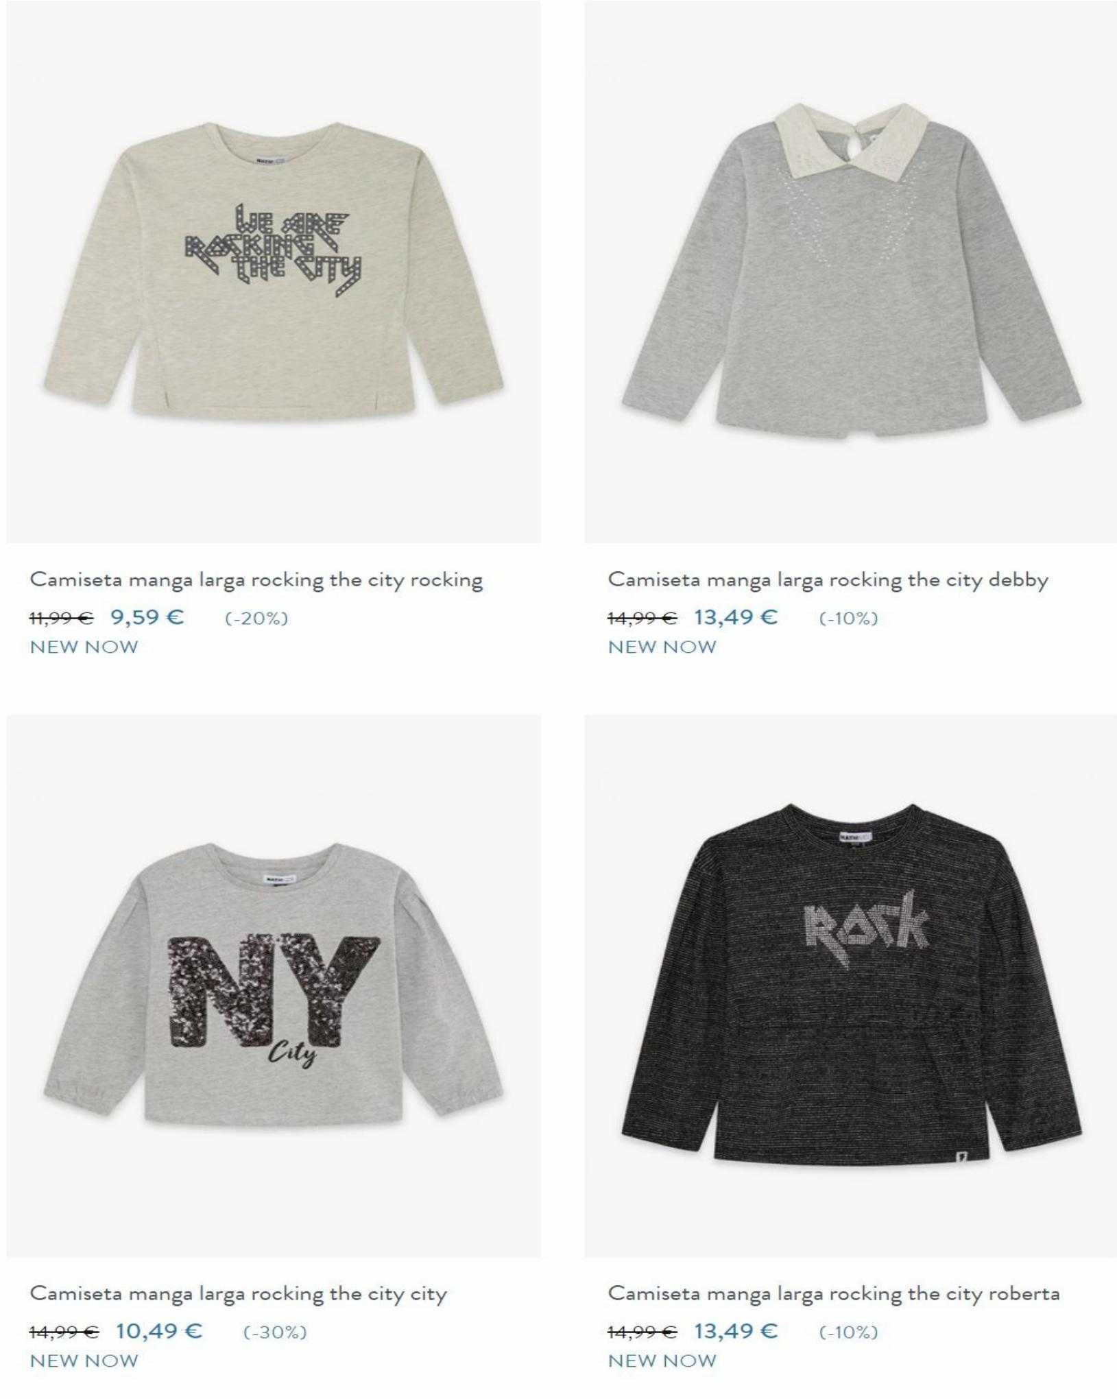Viewport: 1117px width, 1399px height.
Task: Click the (-20%) discount label
Action: tap(256, 619)
